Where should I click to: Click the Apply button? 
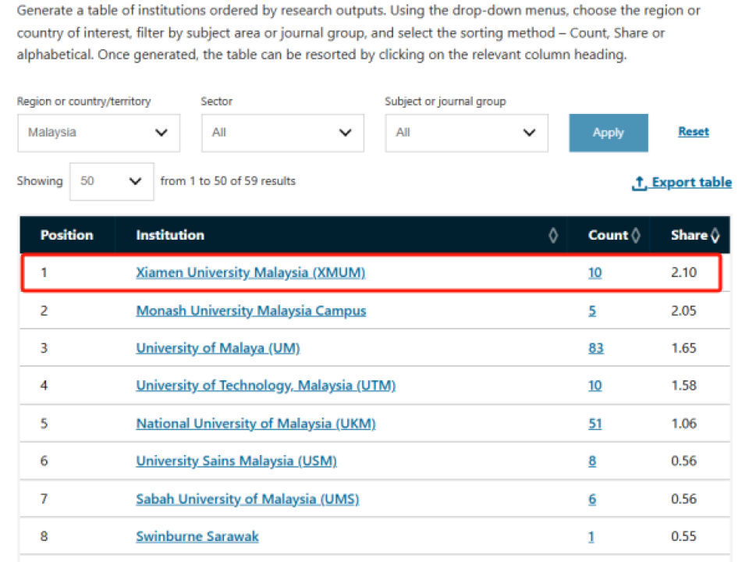pos(609,133)
